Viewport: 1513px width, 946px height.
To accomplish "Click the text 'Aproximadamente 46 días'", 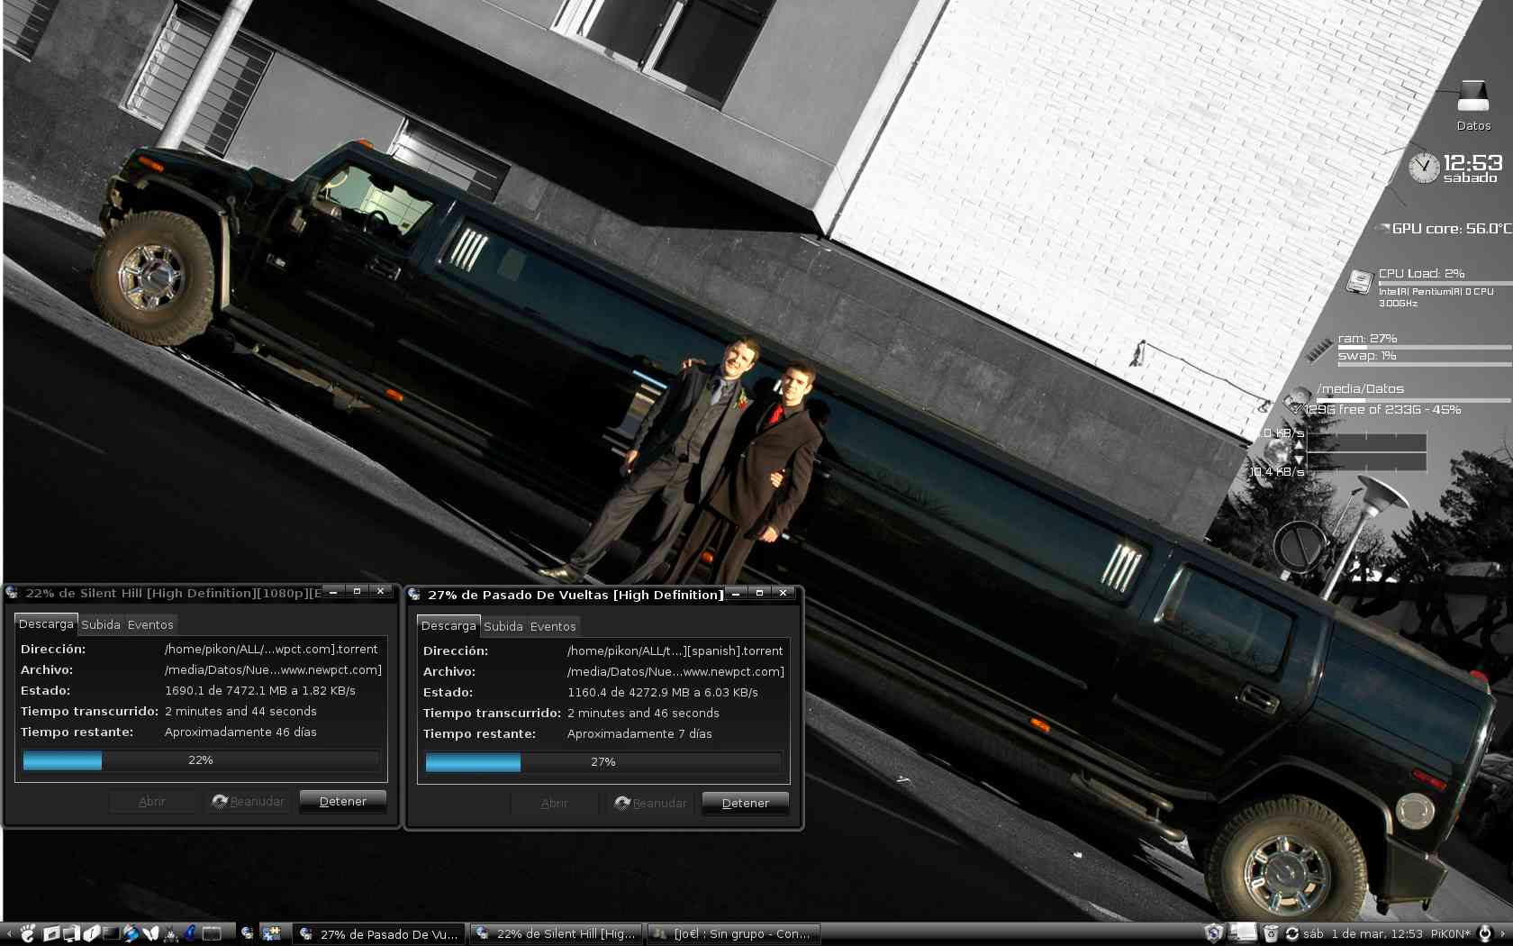I will tap(240, 732).
